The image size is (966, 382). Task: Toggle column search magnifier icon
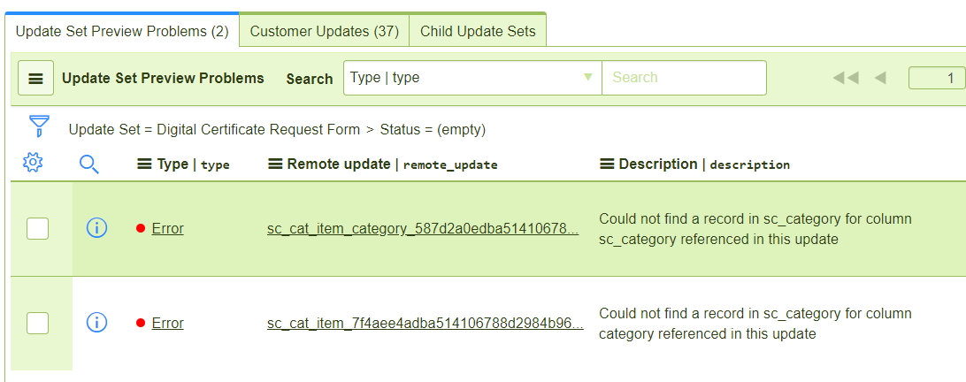pos(89,164)
